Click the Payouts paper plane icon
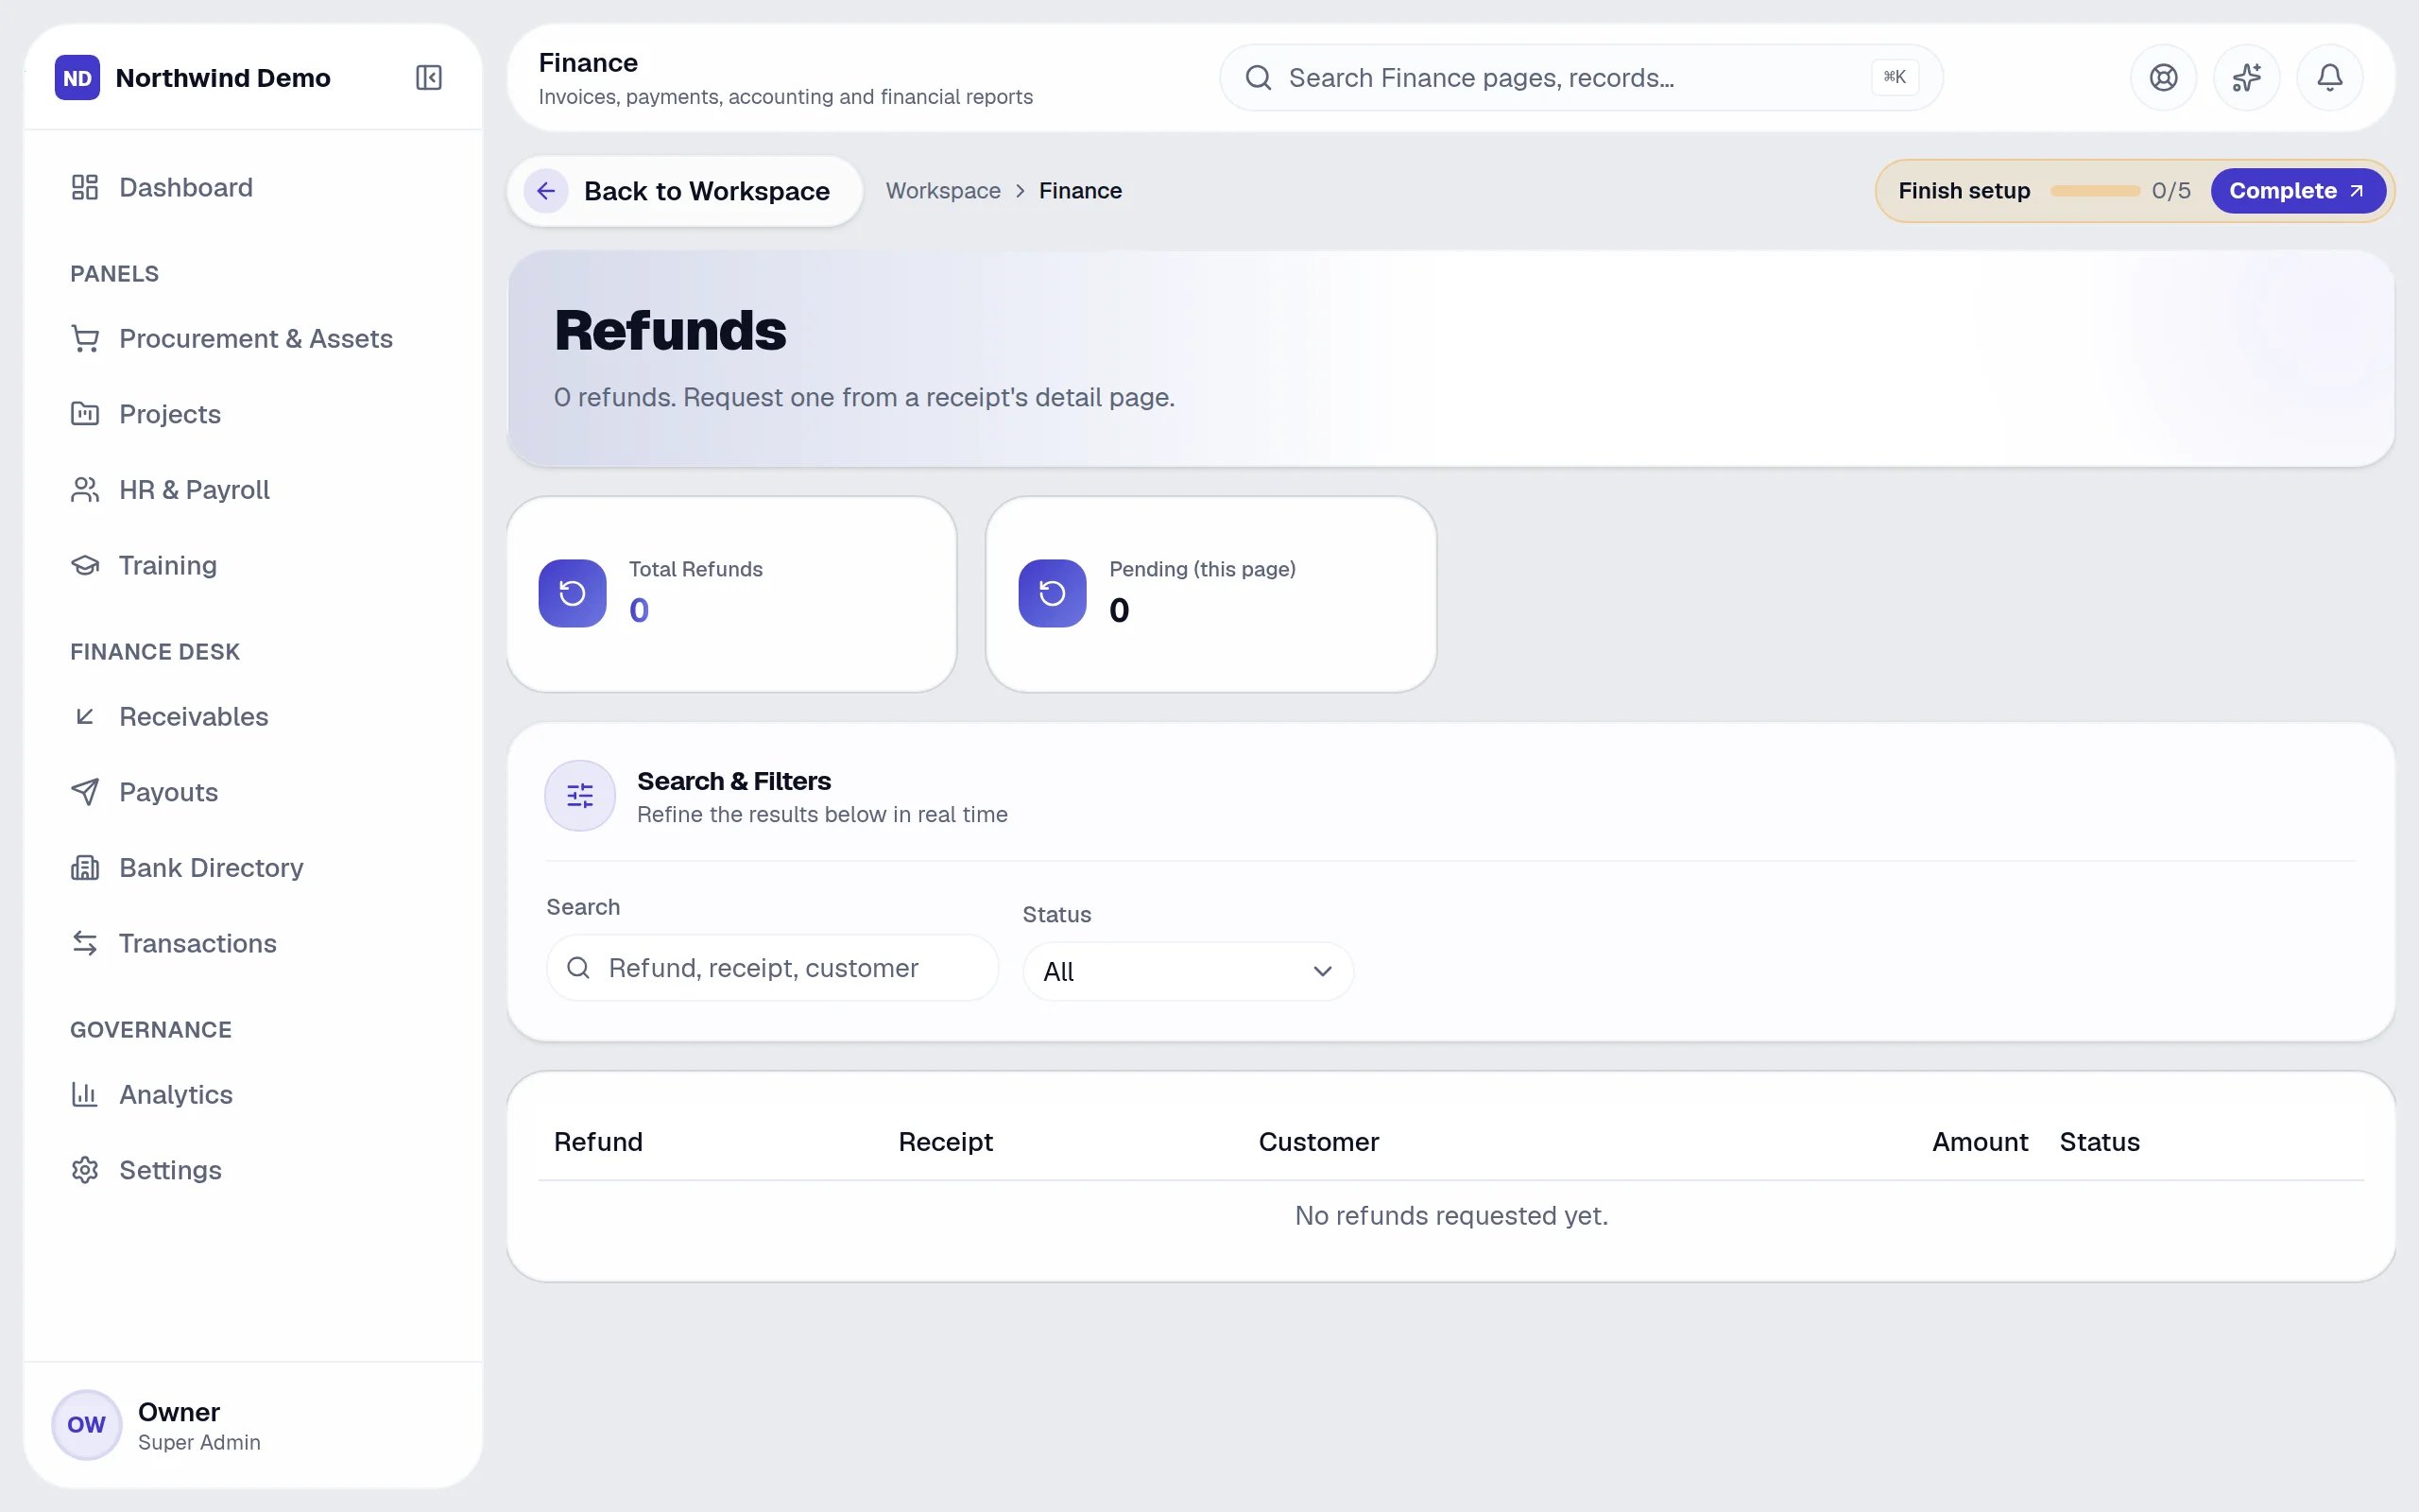The width and height of the screenshot is (2419, 1512). 85,792
